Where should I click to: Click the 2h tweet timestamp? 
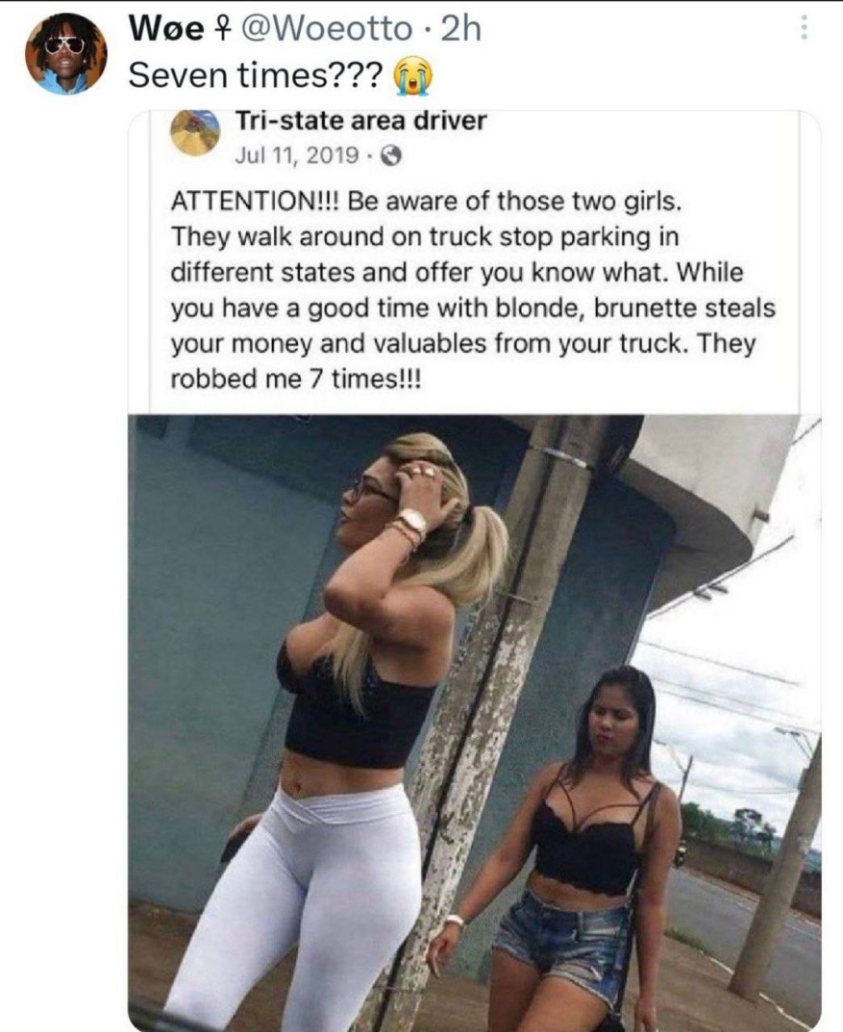coord(461,29)
